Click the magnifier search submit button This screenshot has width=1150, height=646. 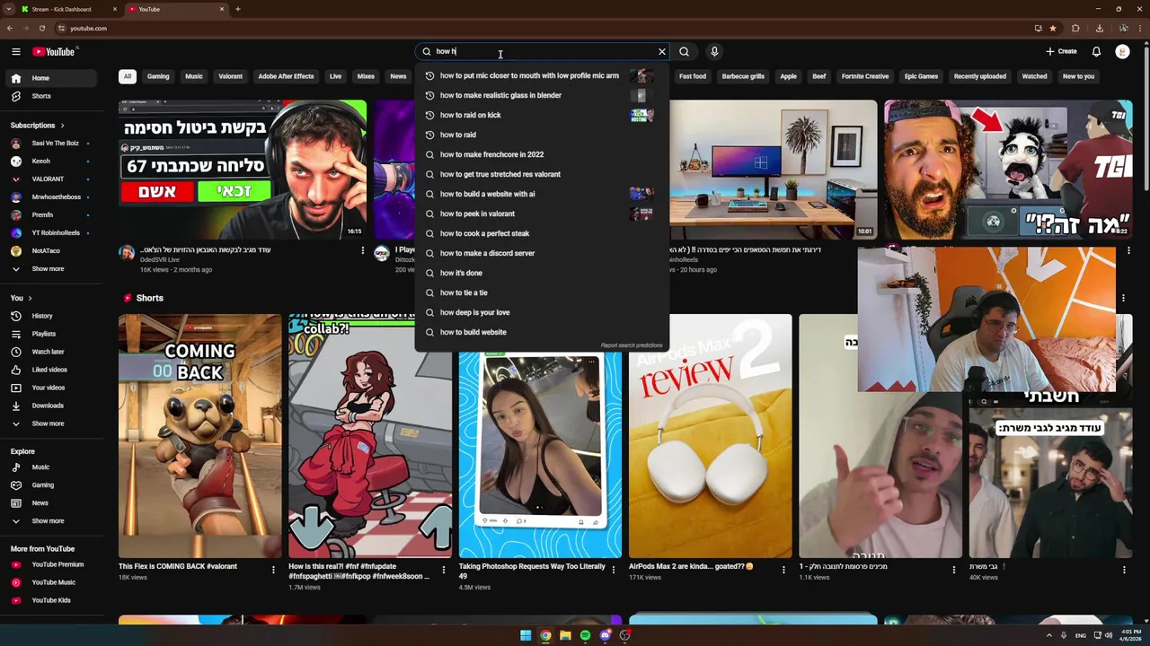685,51
